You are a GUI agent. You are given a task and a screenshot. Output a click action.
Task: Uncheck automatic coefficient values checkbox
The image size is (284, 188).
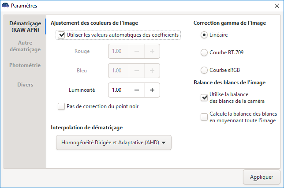click(x=62, y=34)
